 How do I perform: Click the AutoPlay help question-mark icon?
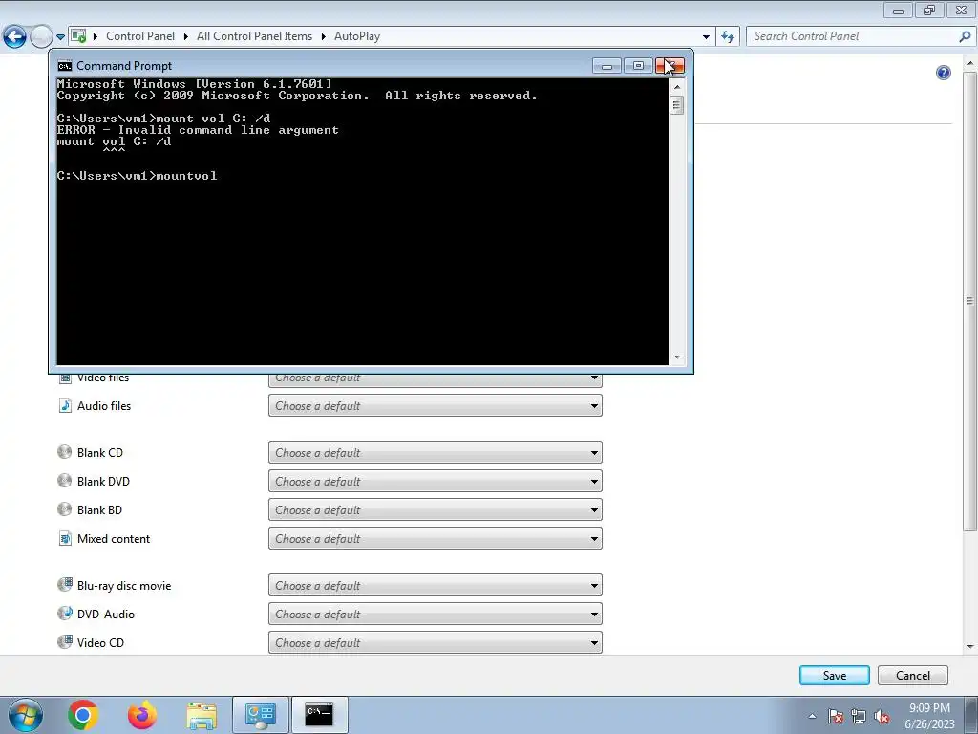click(943, 73)
